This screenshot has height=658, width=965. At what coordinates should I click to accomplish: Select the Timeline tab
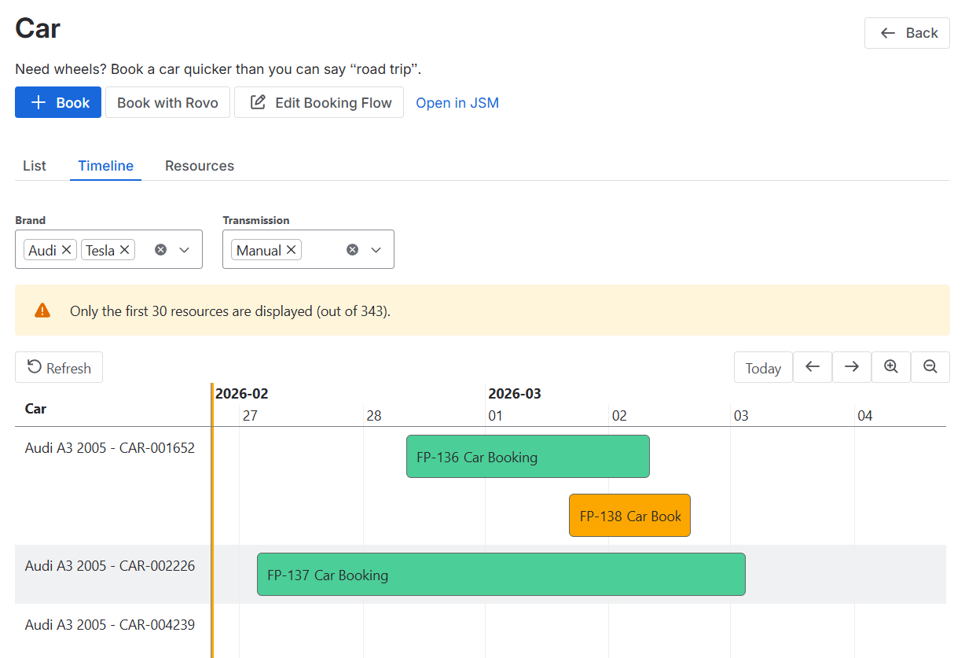(x=105, y=166)
